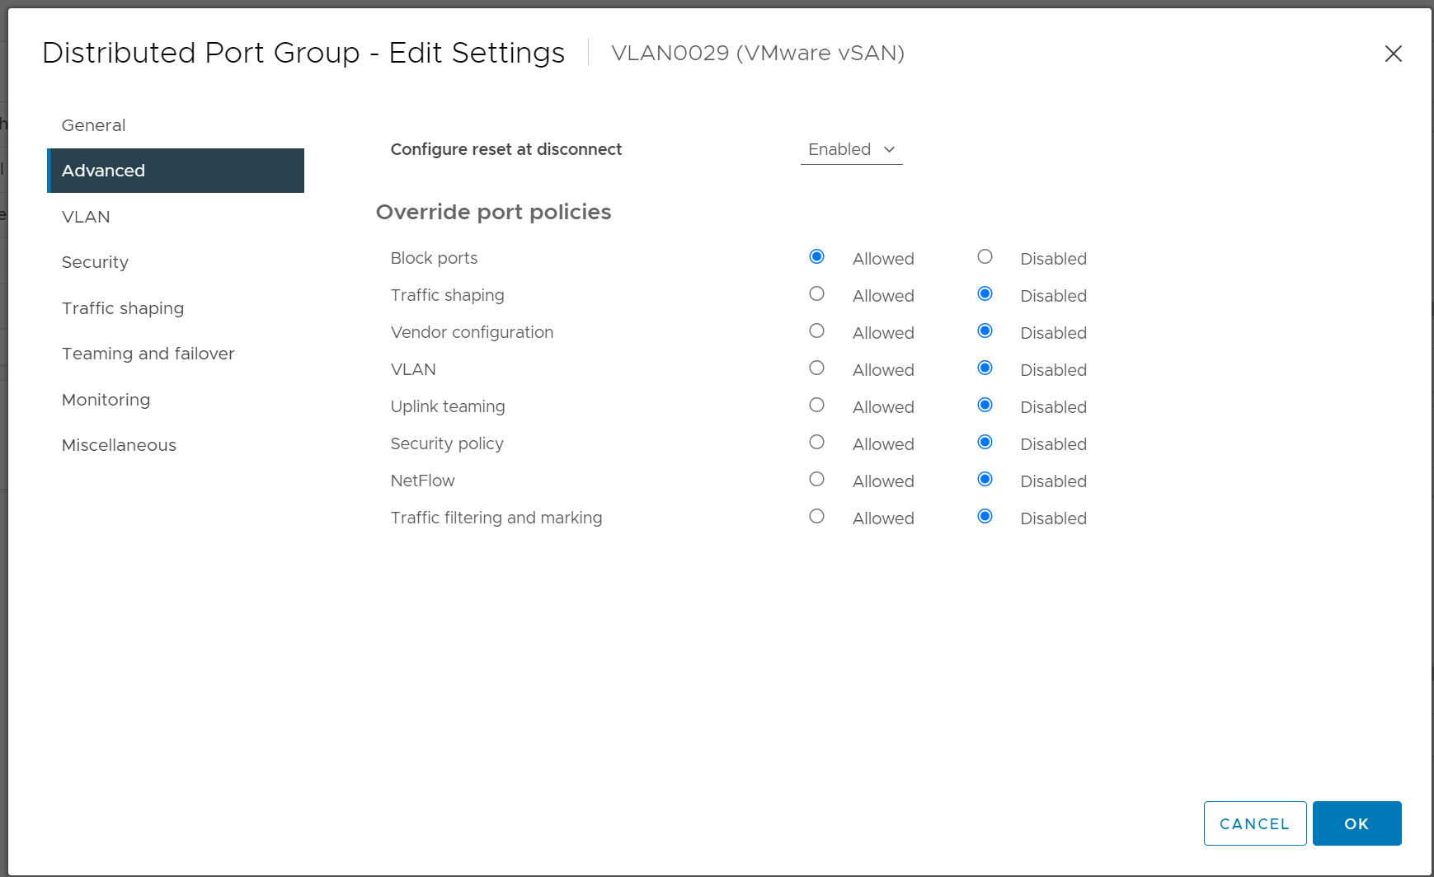
Task: Set VLAN override to Allowed
Action: (816, 368)
